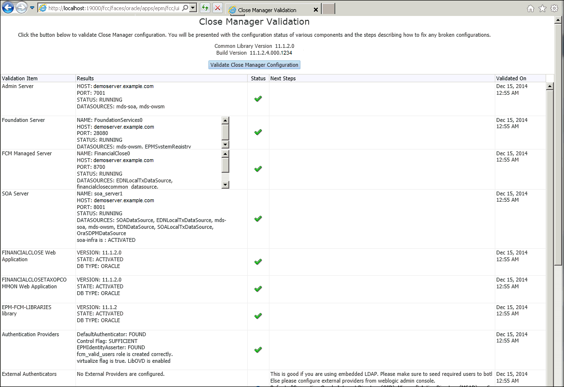Viewport: 564px width, 387px height.
Task: Click 'Control Flag: SUFFICIENT' text
Action: [x=107, y=341]
